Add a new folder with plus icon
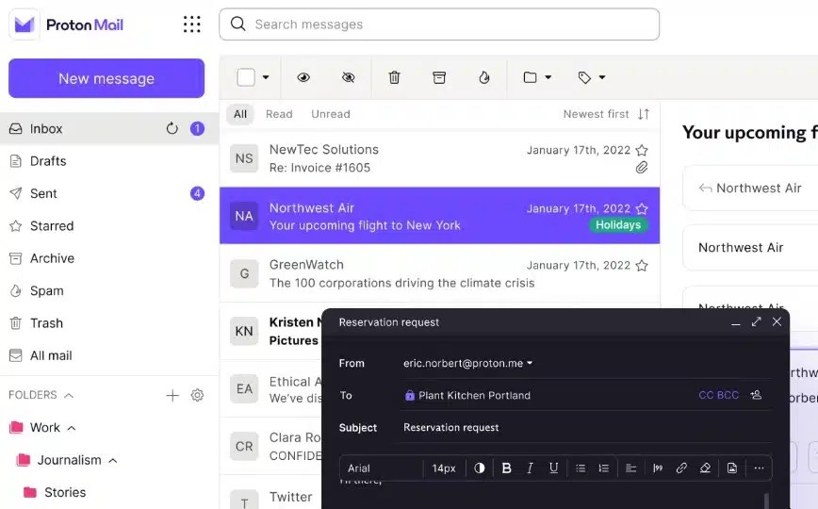 (172, 395)
